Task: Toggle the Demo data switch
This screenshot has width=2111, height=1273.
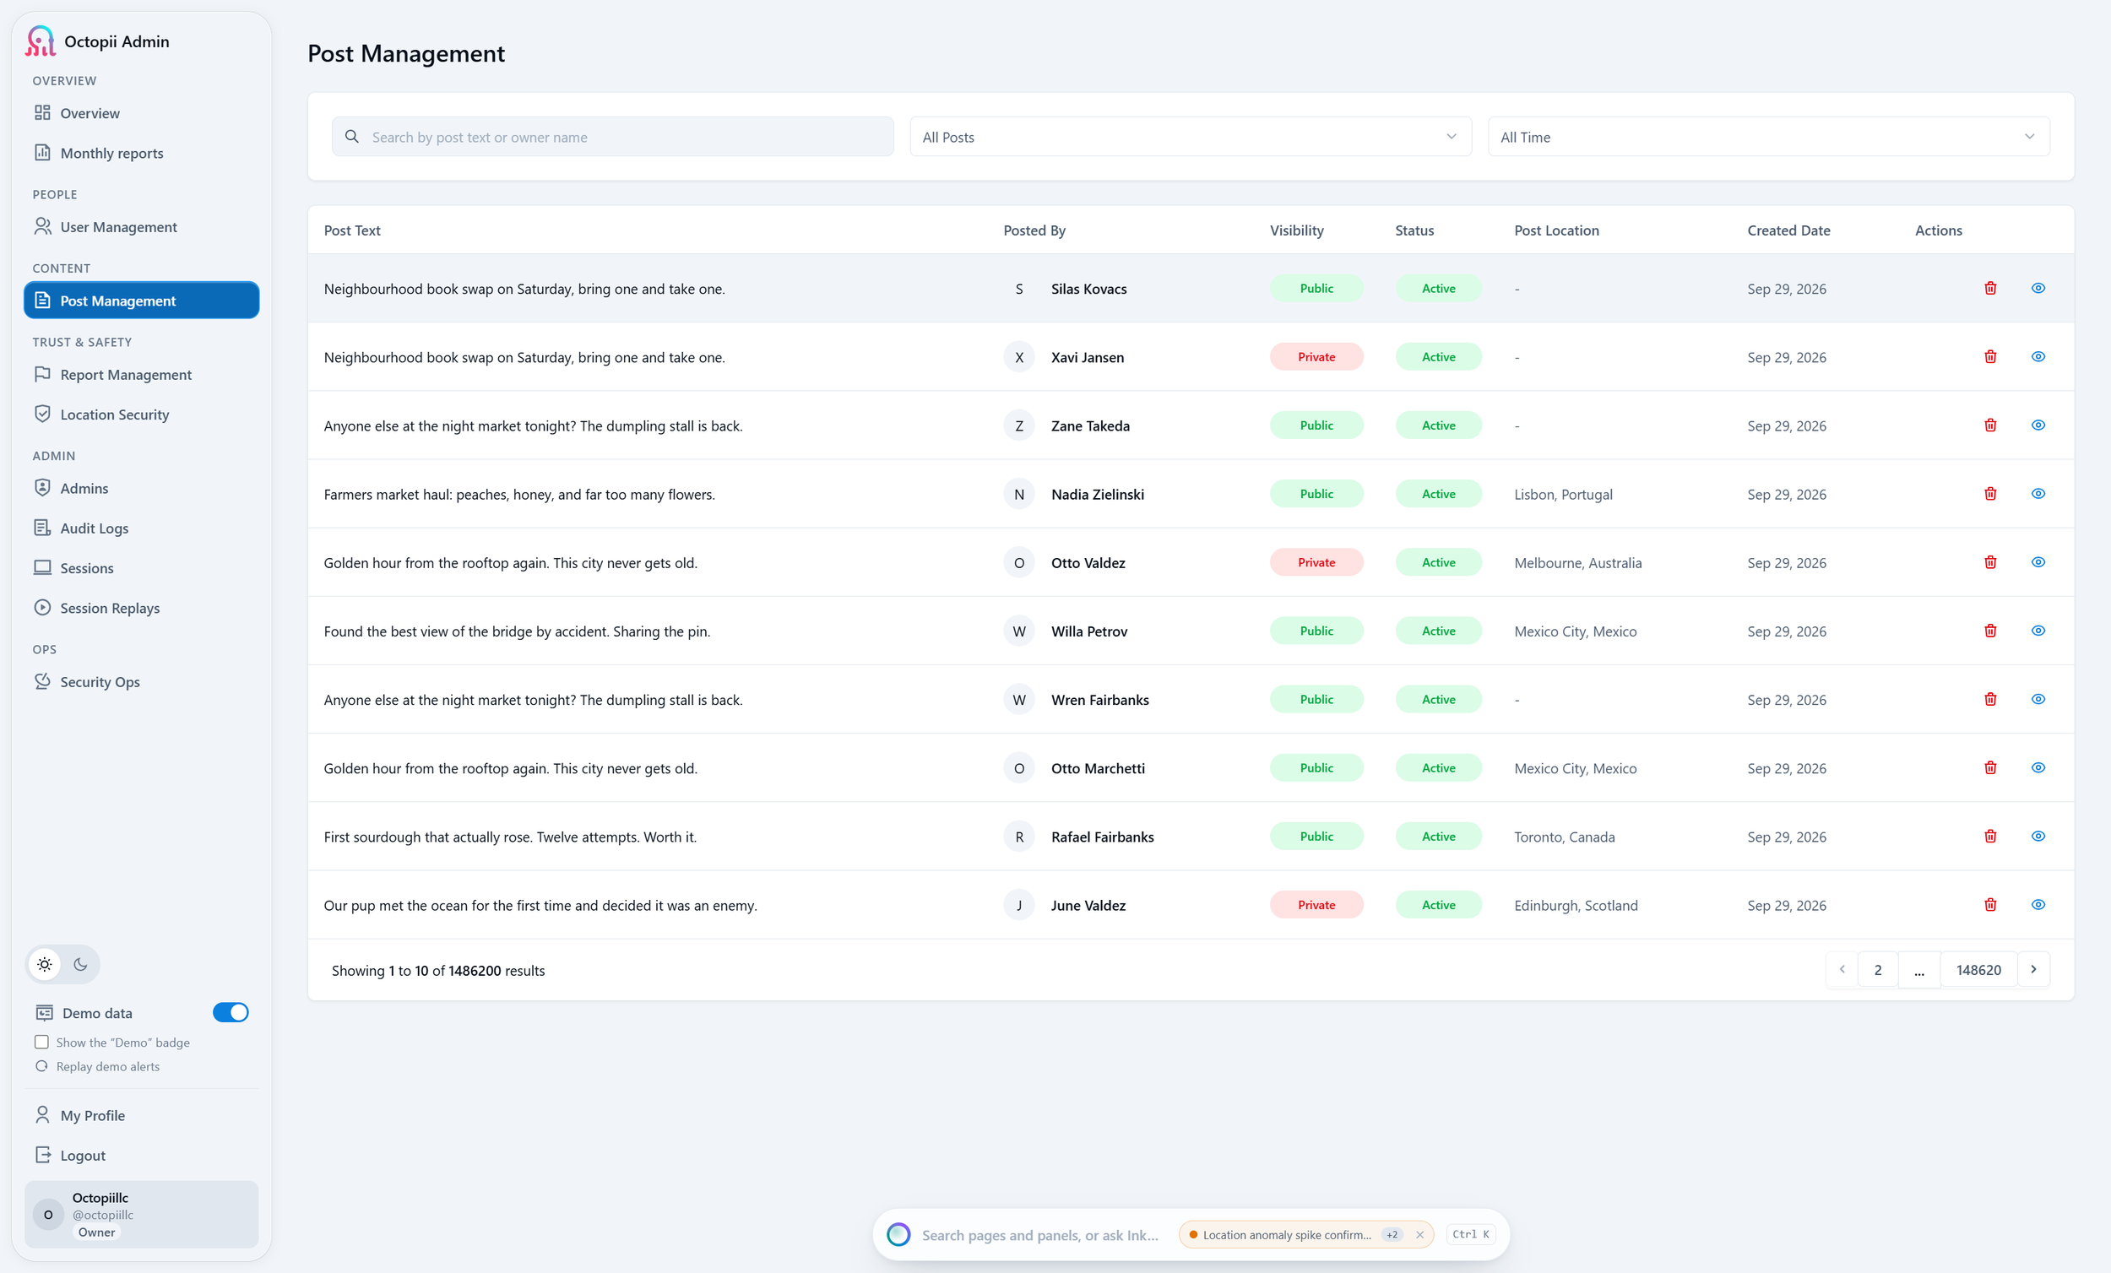Action: [231, 1012]
